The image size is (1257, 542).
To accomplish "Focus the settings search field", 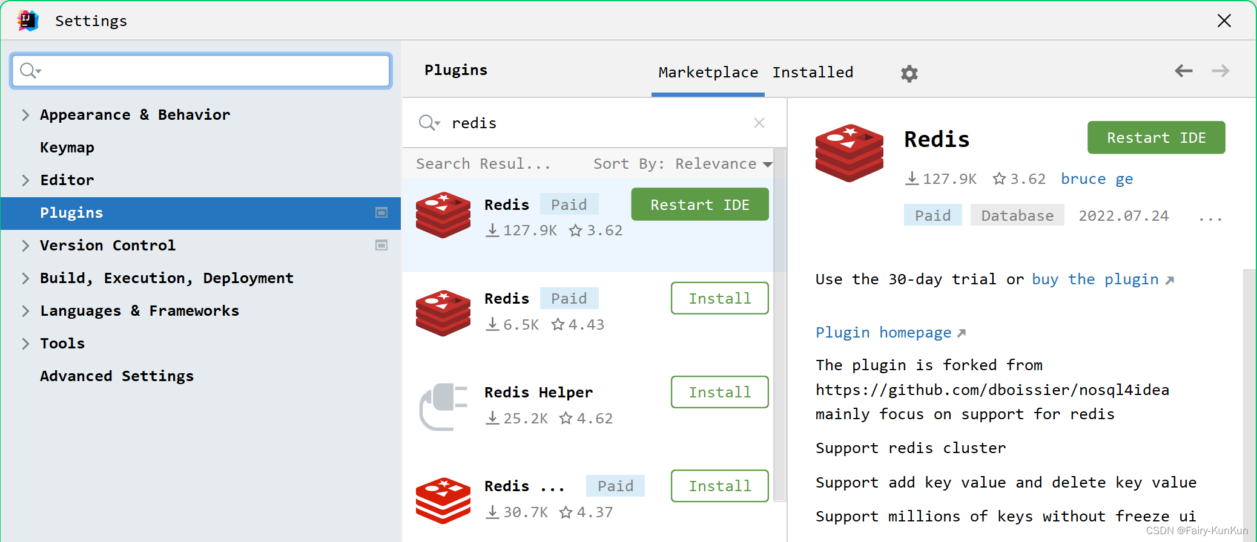I will pos(200,71).
